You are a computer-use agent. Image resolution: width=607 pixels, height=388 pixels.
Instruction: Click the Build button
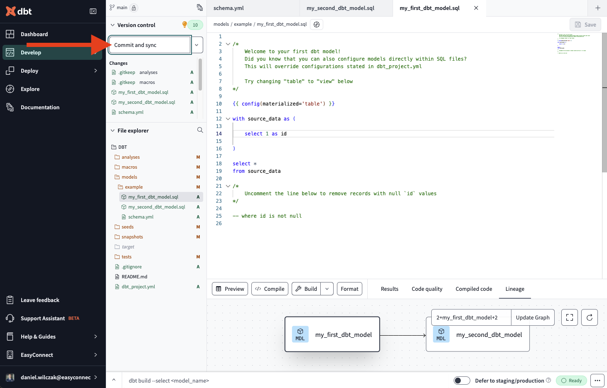pos(307,289)
